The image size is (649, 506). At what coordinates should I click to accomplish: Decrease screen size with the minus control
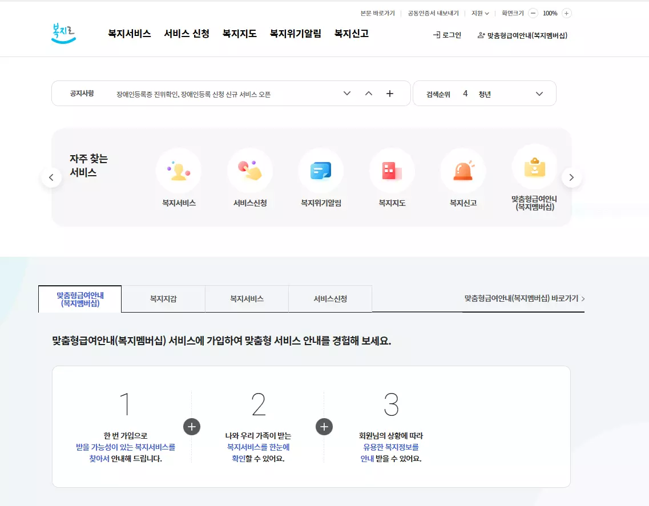click(x=533, y=13)
